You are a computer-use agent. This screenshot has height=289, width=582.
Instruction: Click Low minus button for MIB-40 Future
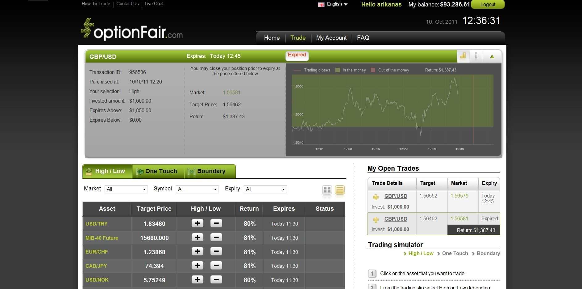(216, 238)
